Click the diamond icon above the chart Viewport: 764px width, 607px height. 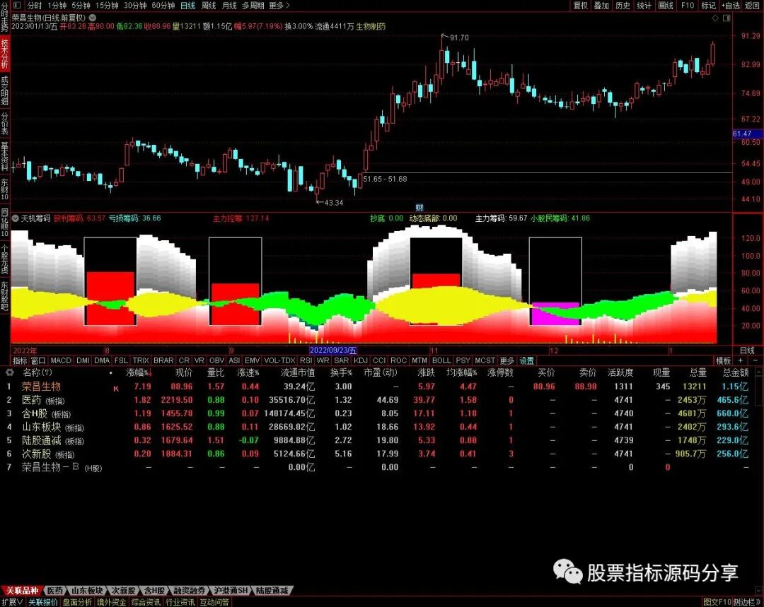tap(715, 18)
